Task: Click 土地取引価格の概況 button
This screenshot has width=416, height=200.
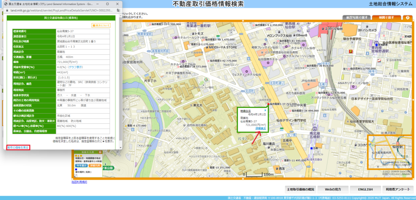Action: coord(300,189)
